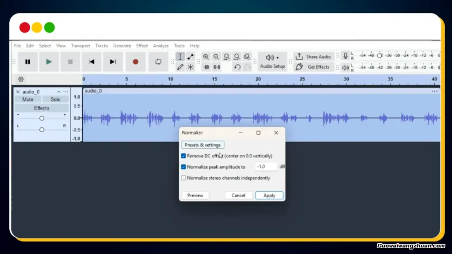This screenshot has width=452, height=254.
Task: Uncheck Normalize peak amplitude checkbox
Action: [x=183, y=167]
